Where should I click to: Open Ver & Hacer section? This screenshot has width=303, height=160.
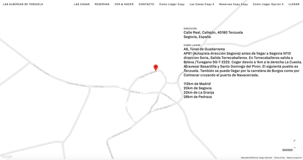124,4
